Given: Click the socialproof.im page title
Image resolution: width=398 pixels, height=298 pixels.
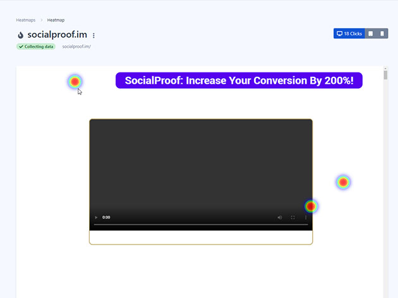Looking at the screenshot, I should click(x=57, y=35).
